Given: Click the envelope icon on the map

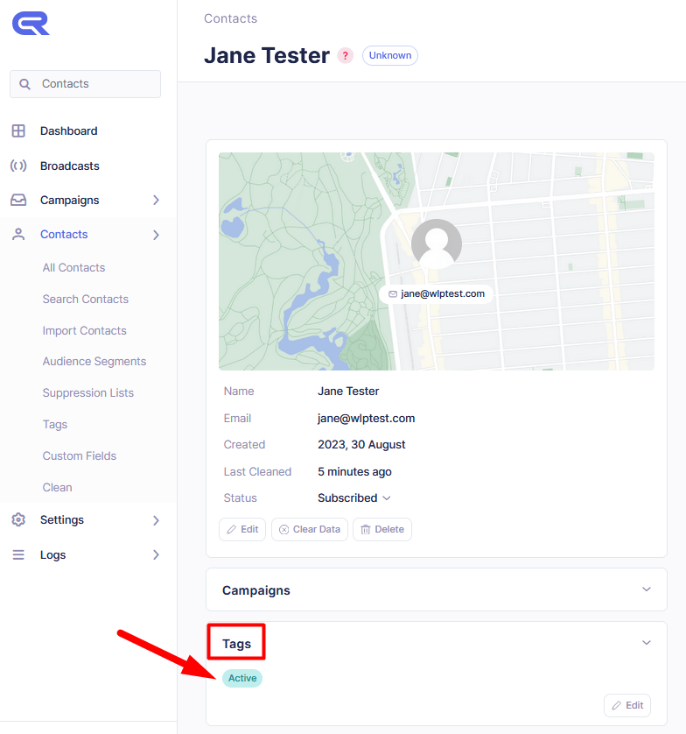Looking at the screenshot, I should (x=393, y=294).
